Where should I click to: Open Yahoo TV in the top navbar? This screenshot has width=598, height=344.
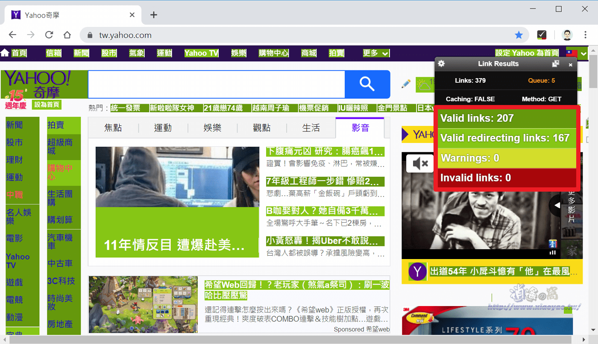[201, 53]
